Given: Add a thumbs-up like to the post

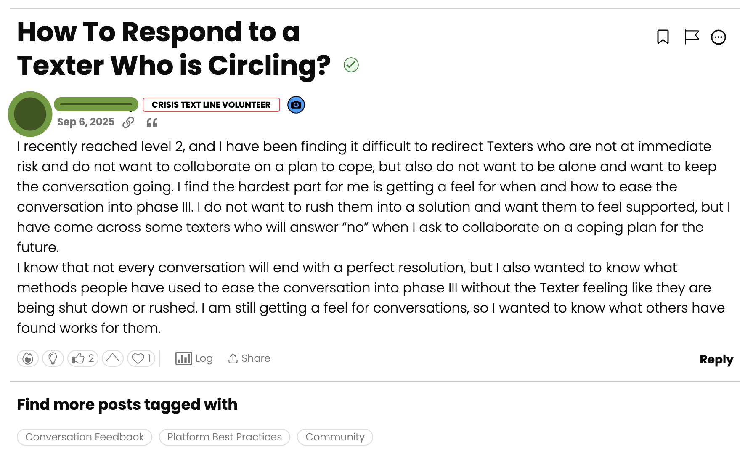Looking at the screenshot, I should click(x=82, y=358).
